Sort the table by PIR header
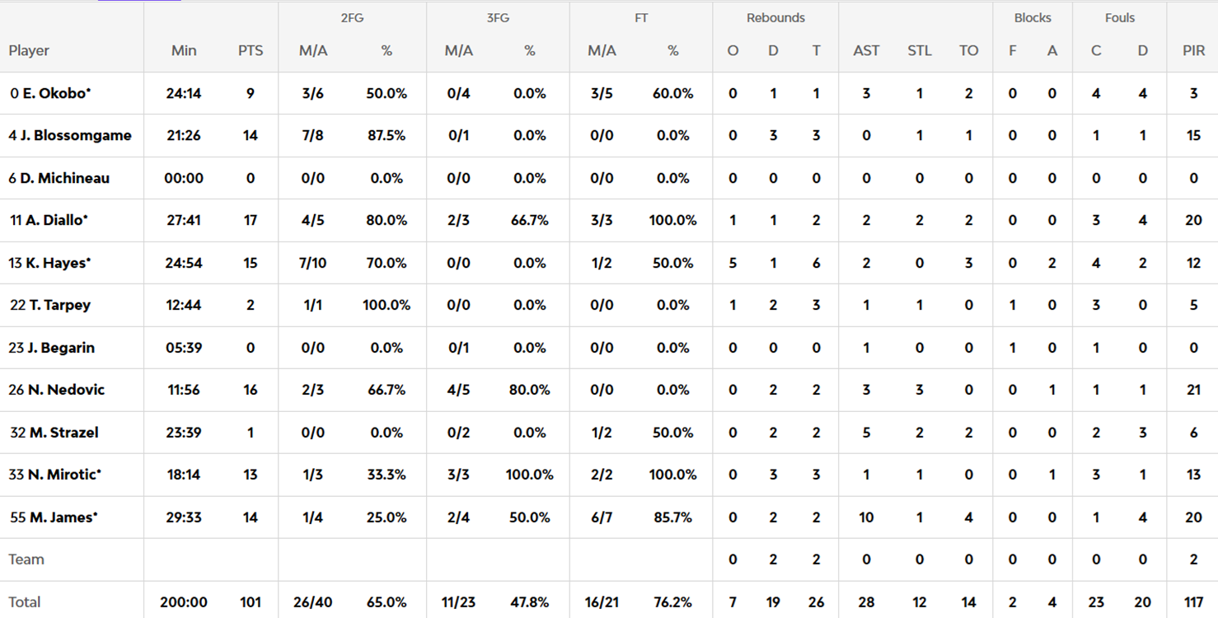The width and height of the screenshot is (1218, 618). click(x=1193, y=50)
